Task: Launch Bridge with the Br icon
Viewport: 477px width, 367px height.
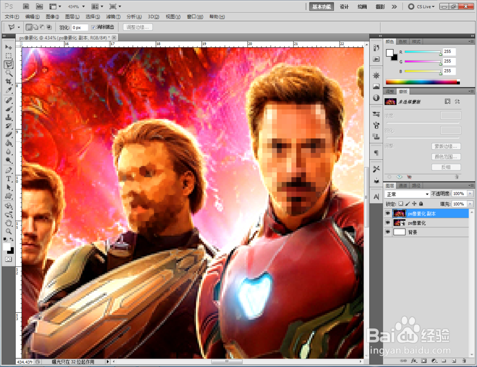Action: pos(26,6)
